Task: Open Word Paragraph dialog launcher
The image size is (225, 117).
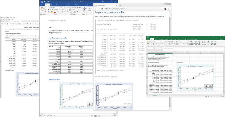Action: point(81,14)
